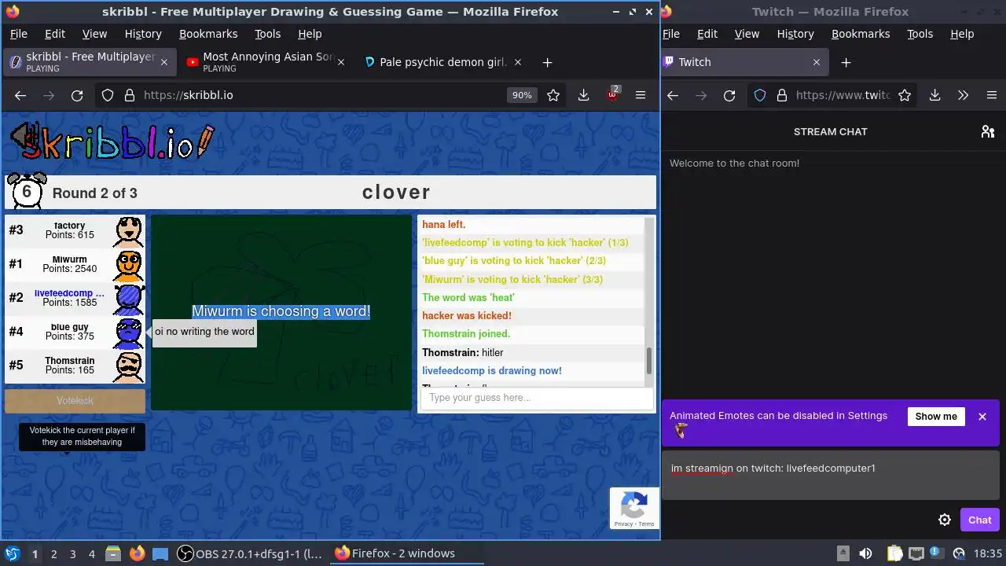Close the Most Annoying Asian Song tab
The image size is (1006, 566).
click(341, 62)
